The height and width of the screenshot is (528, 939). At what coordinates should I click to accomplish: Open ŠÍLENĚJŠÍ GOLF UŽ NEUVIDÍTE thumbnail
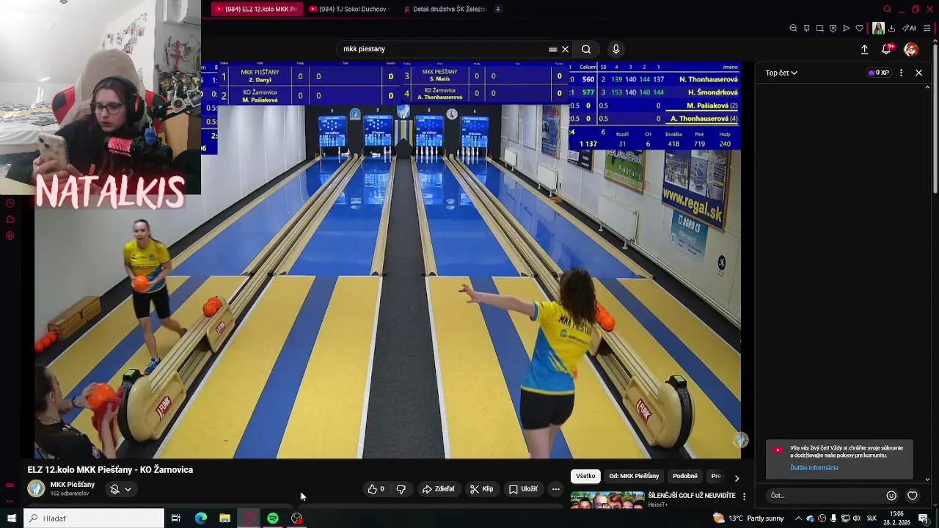coord(607,500)
